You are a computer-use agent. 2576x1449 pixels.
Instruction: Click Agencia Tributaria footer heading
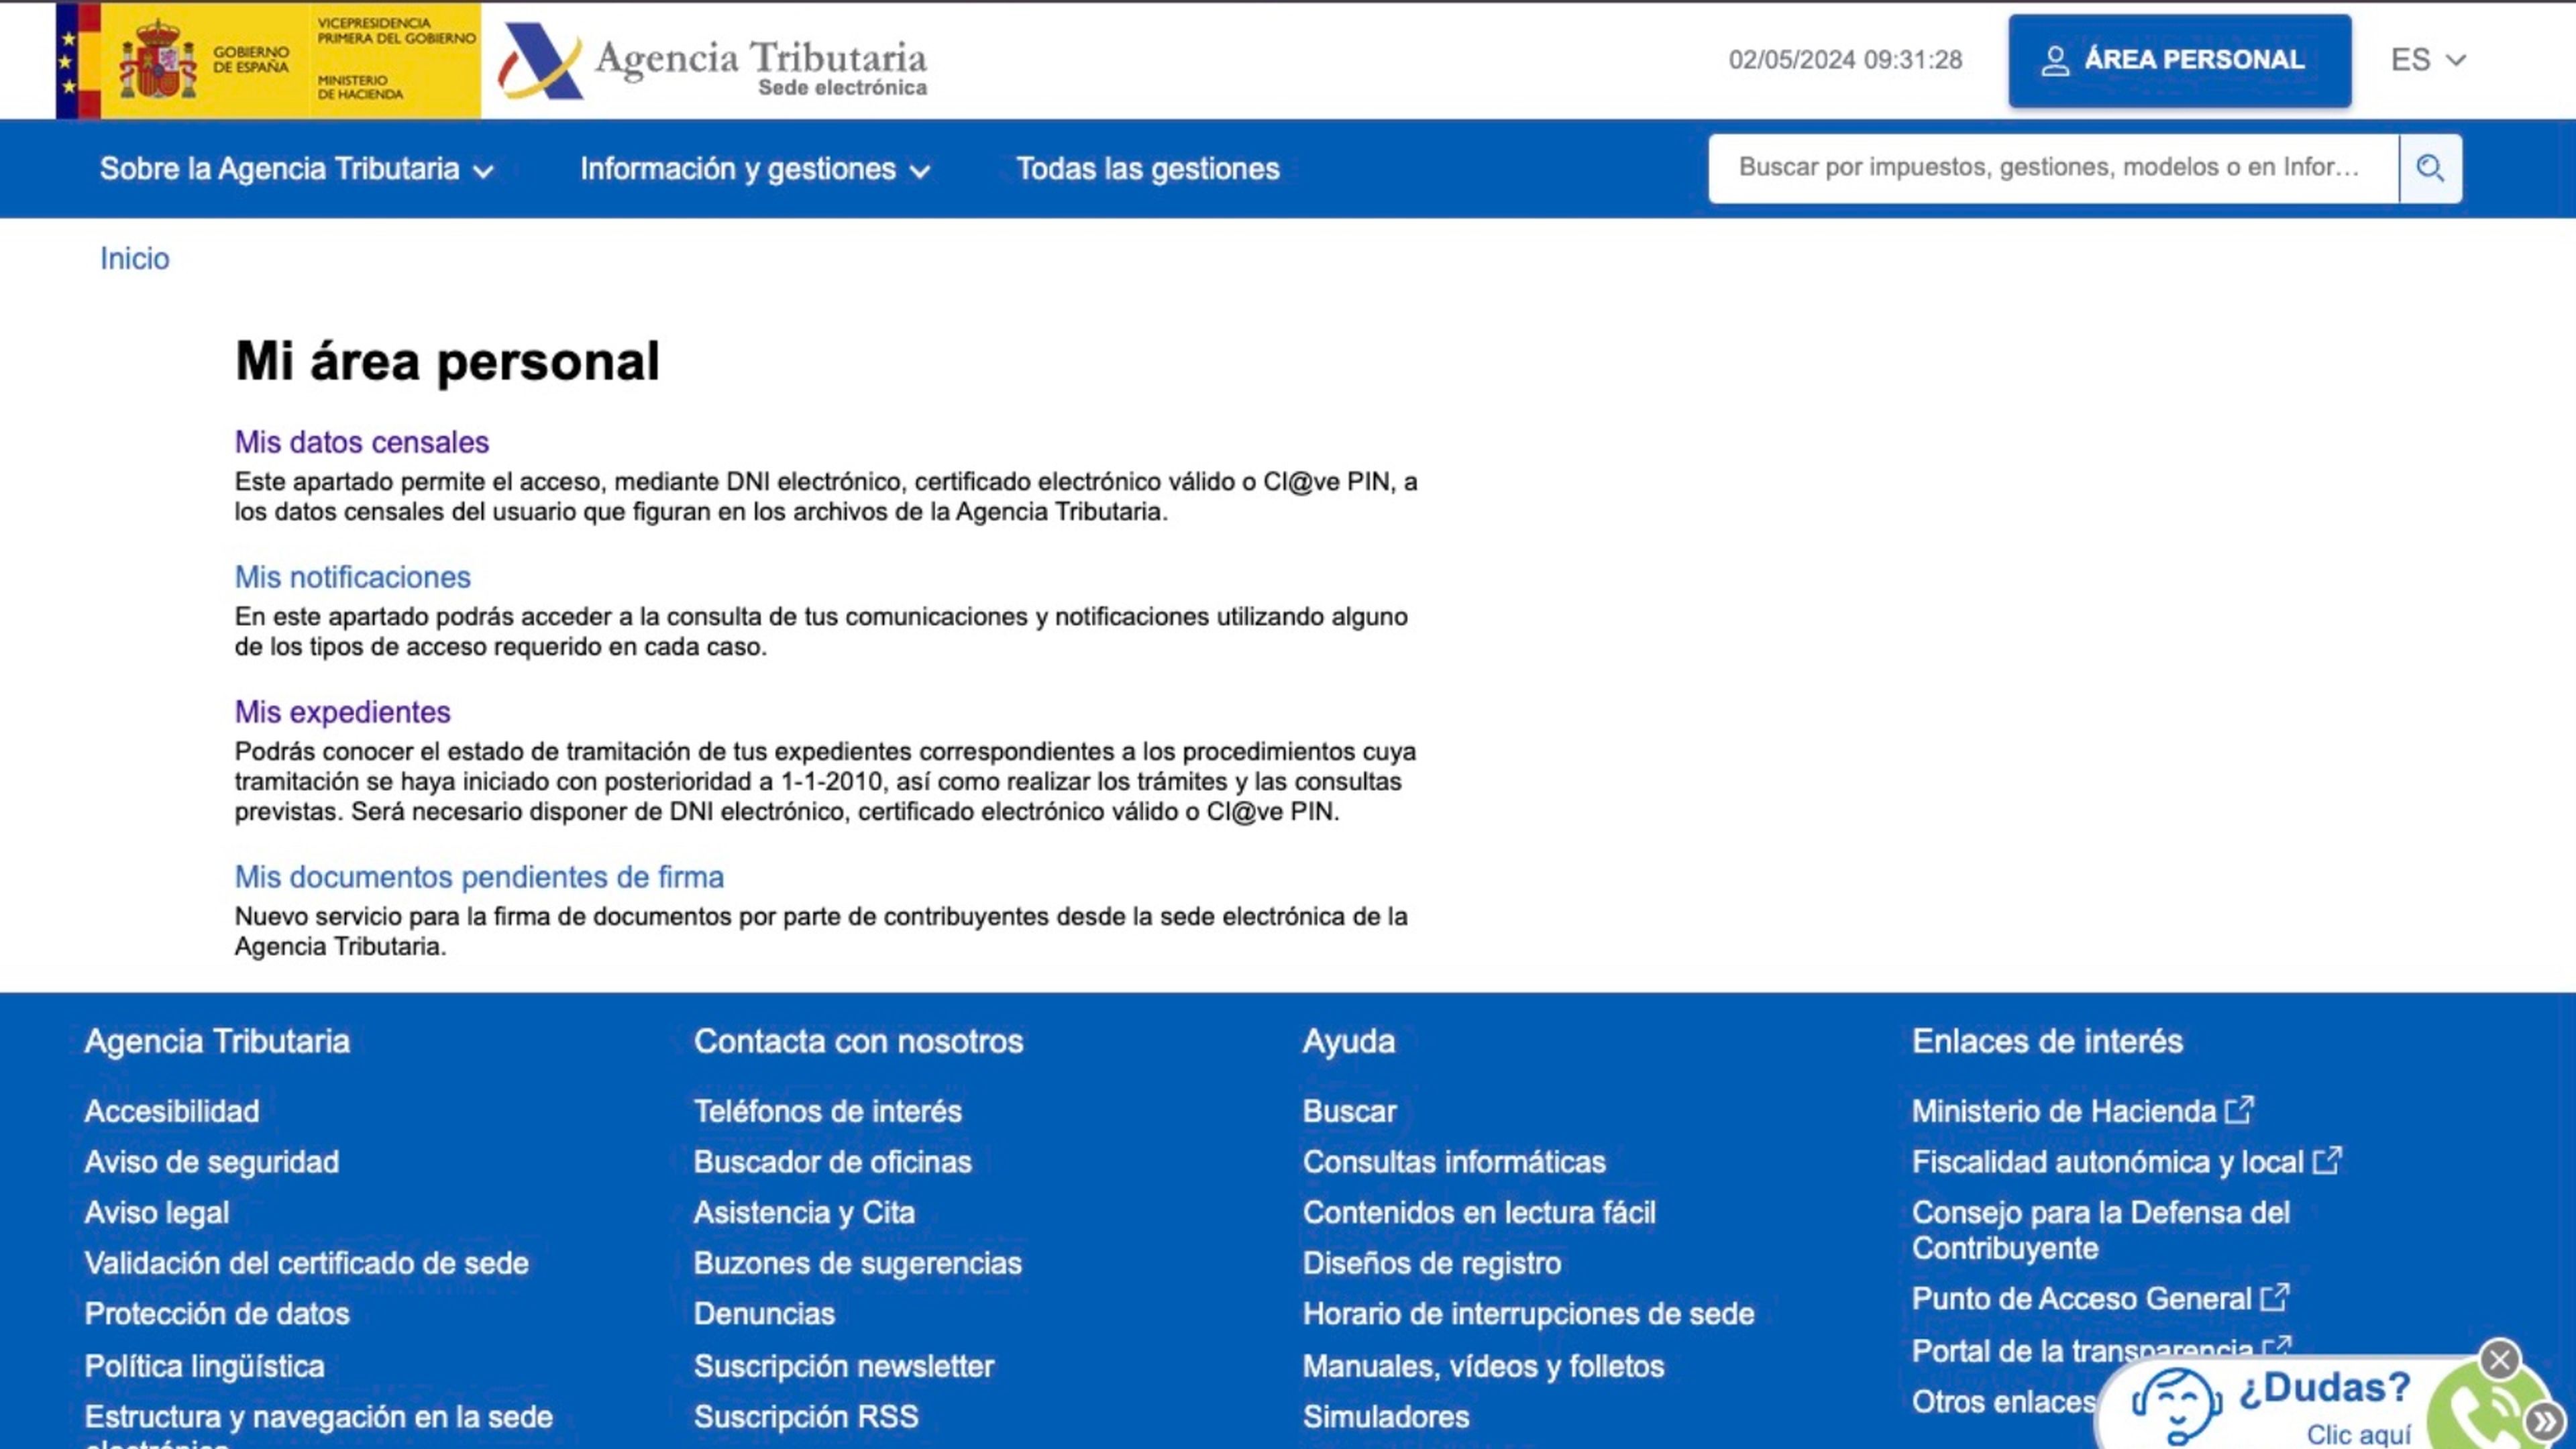click(x=217, y=1041)
